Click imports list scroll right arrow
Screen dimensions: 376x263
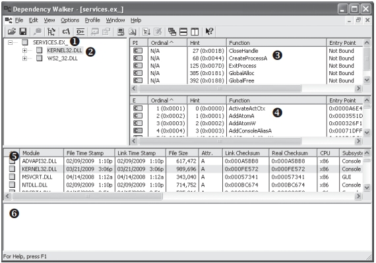pos(358,88)
